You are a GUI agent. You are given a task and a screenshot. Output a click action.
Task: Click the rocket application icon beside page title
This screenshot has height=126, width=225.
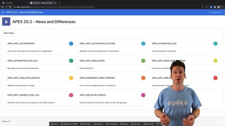pos(6,22)
